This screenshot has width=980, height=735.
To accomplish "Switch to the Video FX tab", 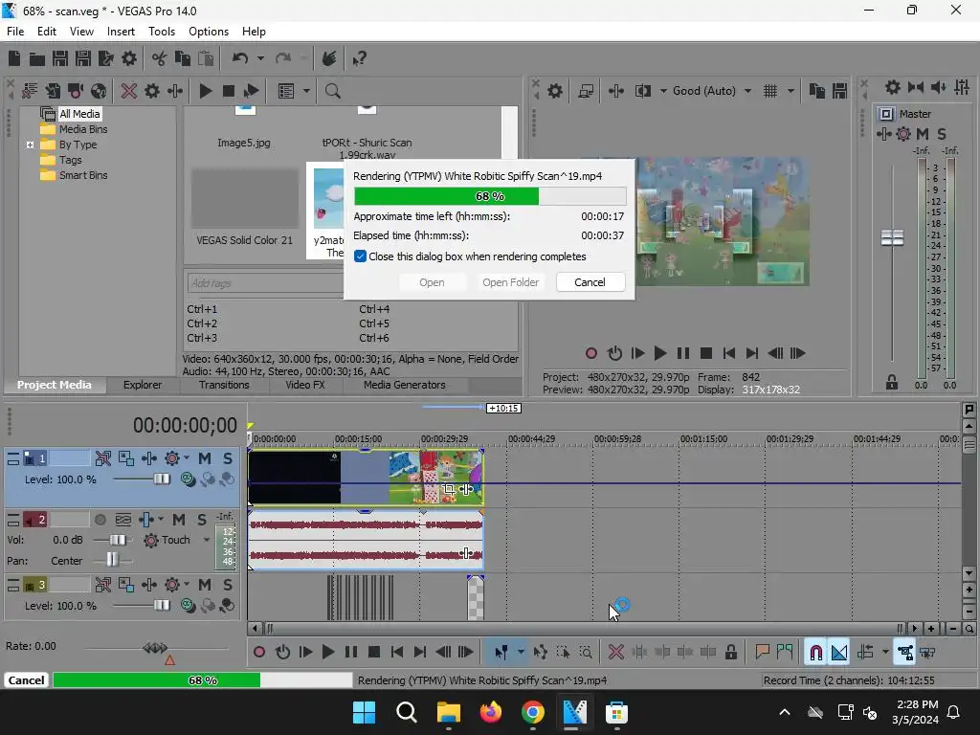I will (305, 386).
